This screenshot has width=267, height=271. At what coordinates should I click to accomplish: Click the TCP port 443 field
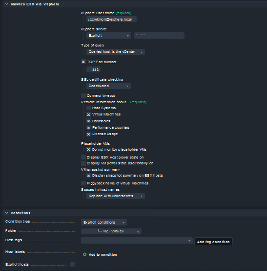93,69
